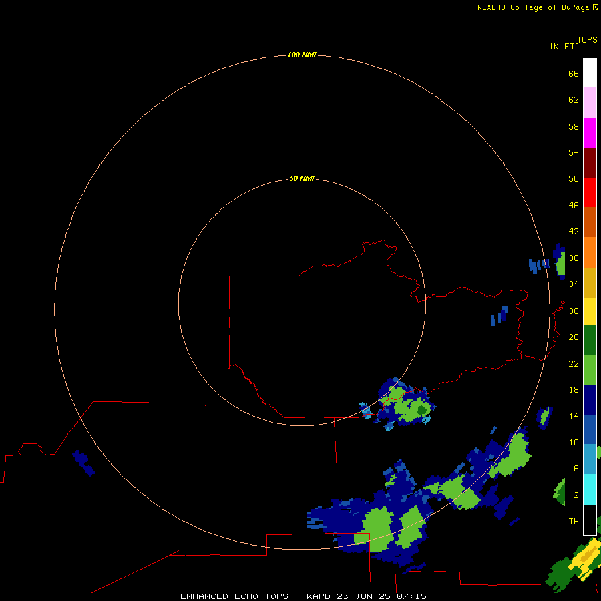This screenshot has width=601, height=601.
Task: Click the black TH threshold swatch
Action: tap(590, 520)
